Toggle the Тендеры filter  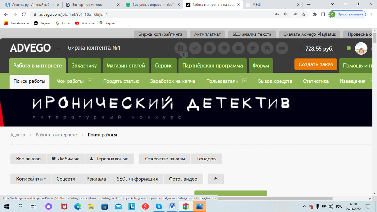click(206, 159)
